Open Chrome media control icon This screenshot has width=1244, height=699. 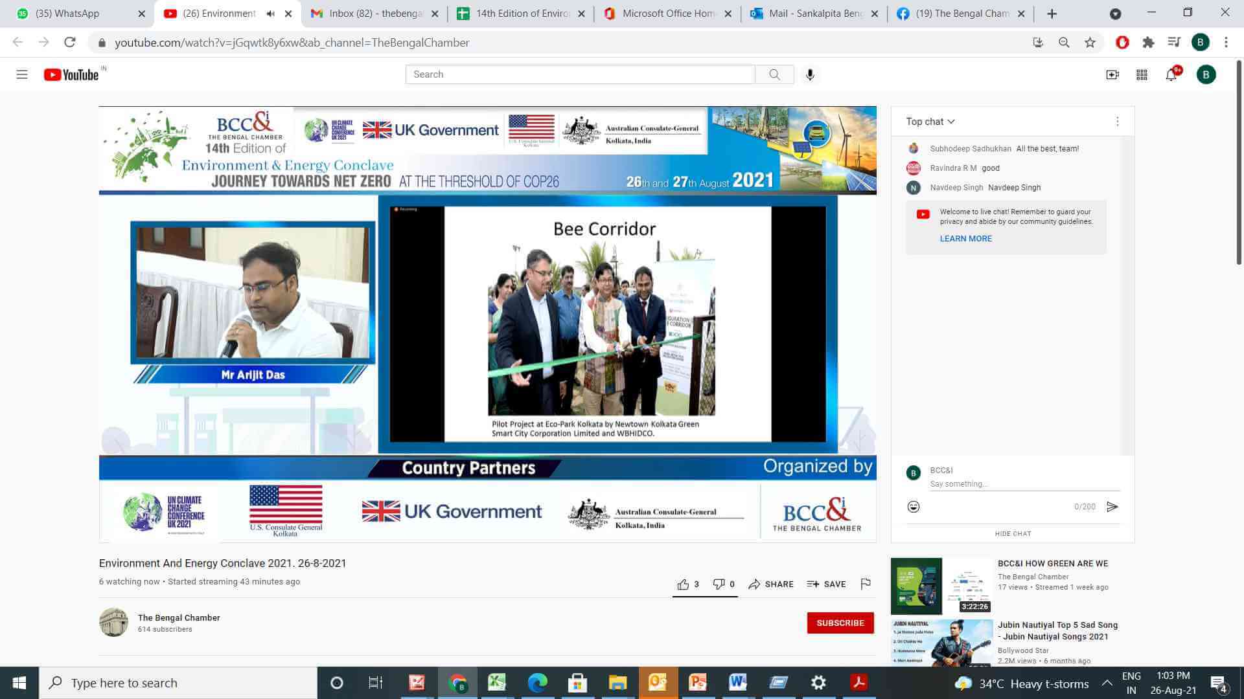(1174, 43)
